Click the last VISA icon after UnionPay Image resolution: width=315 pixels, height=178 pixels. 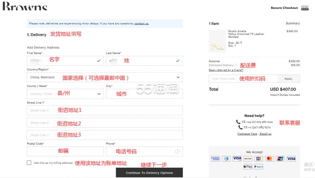point(291,159)
